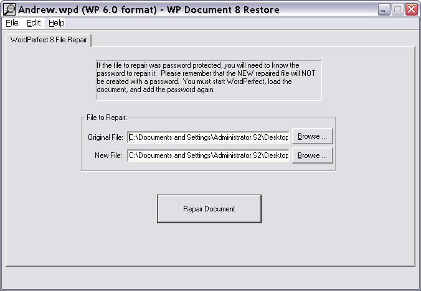Browse for the New File location
This screenshot has width=421, height=291.
[x=312, y=155]
